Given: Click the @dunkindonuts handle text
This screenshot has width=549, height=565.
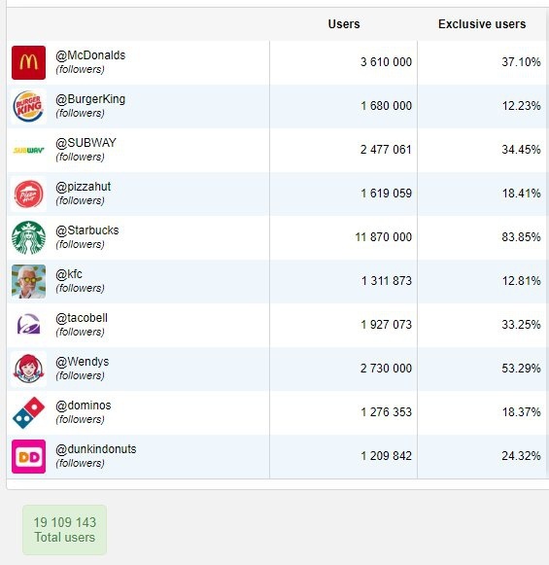Looking at the screenshot, I should 96,449.
